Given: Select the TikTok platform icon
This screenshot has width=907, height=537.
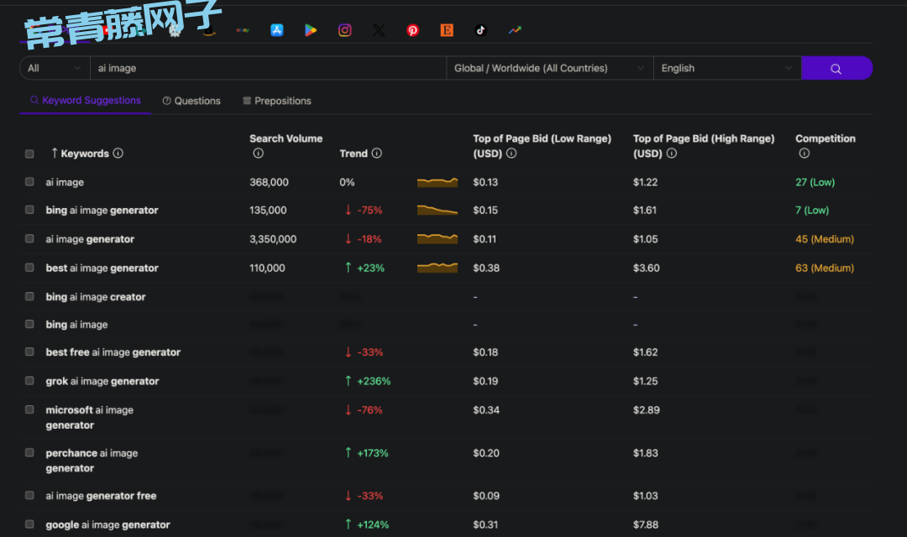Looking at the screenshot, I should pyautogui.click(x=480, y=30).
